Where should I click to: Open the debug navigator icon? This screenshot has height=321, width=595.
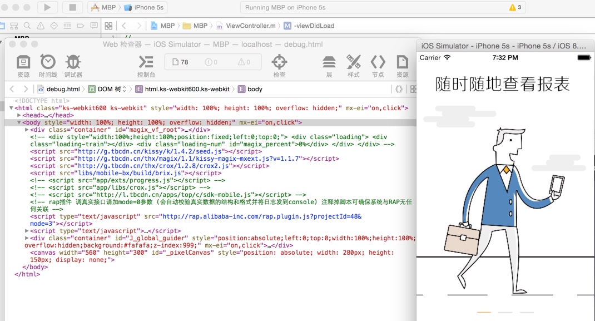(67, 26)
